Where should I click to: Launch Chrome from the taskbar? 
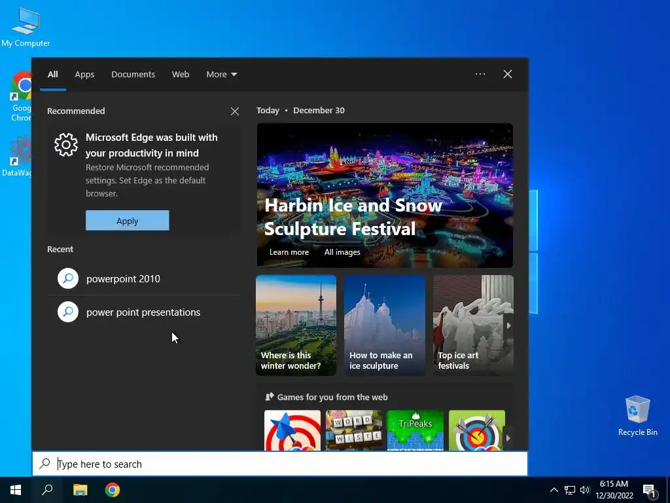[113, 490]
